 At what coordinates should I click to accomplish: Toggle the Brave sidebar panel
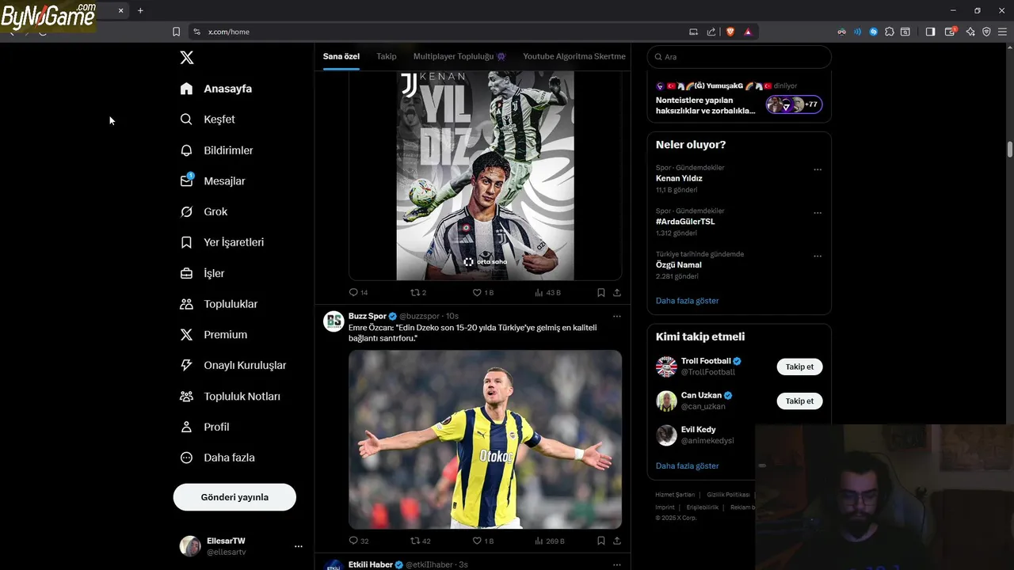click(931, 32)
